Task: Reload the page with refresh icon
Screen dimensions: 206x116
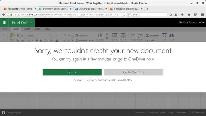Action: [124, 14]
